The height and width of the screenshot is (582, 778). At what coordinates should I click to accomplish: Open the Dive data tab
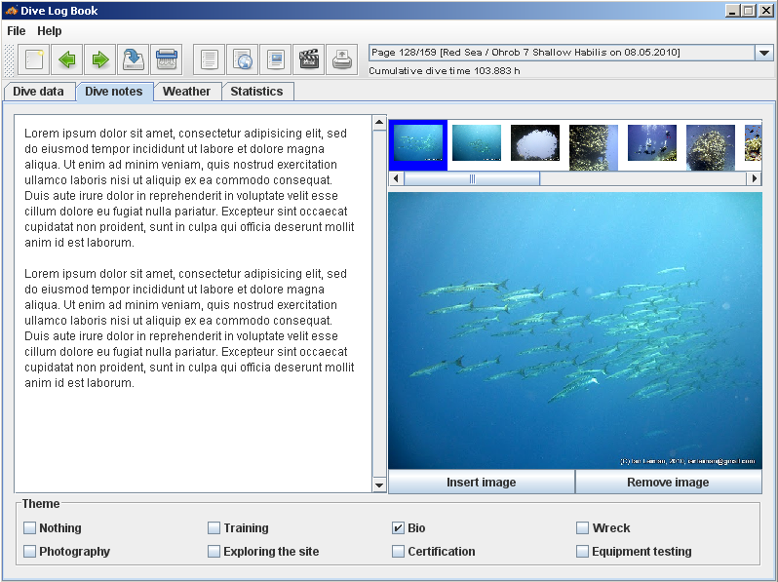click(39, 92)
